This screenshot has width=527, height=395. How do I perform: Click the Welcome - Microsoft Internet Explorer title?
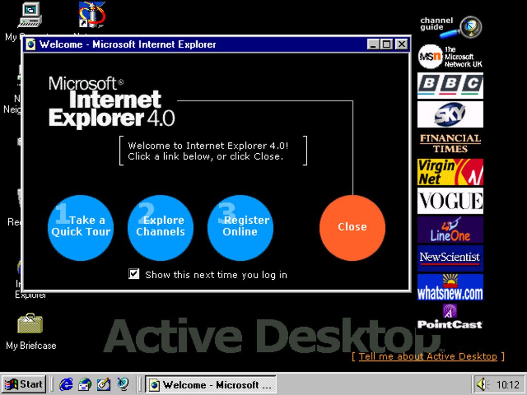(128, 44)
